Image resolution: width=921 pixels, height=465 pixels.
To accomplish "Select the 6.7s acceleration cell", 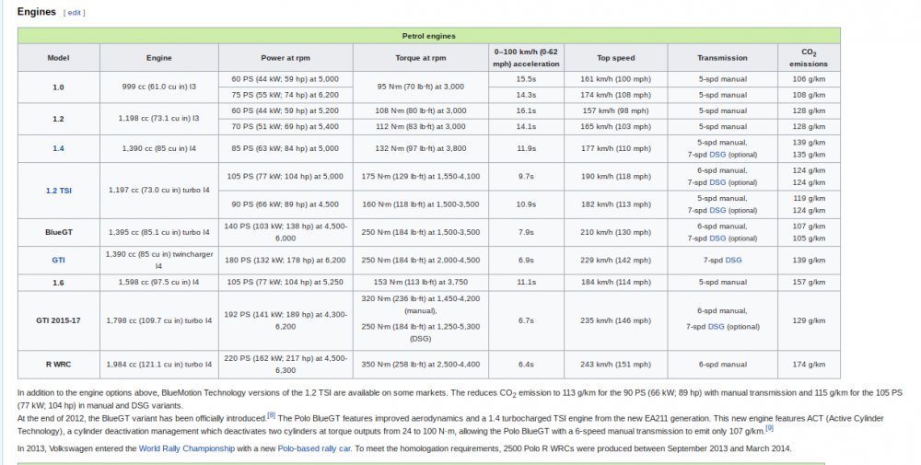I will tap(526, 320).
